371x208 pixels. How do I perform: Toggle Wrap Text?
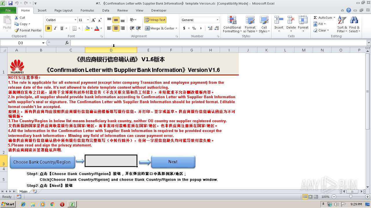pyautogui.click(x=155, y=20)
